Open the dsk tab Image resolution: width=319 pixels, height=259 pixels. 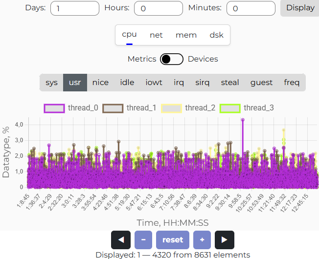[216, 35]
